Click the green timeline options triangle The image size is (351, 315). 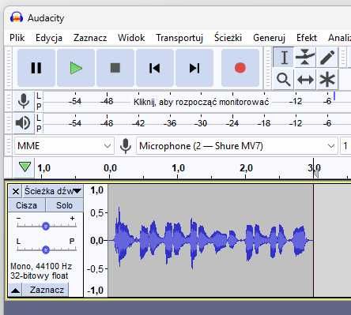[25, 167]
